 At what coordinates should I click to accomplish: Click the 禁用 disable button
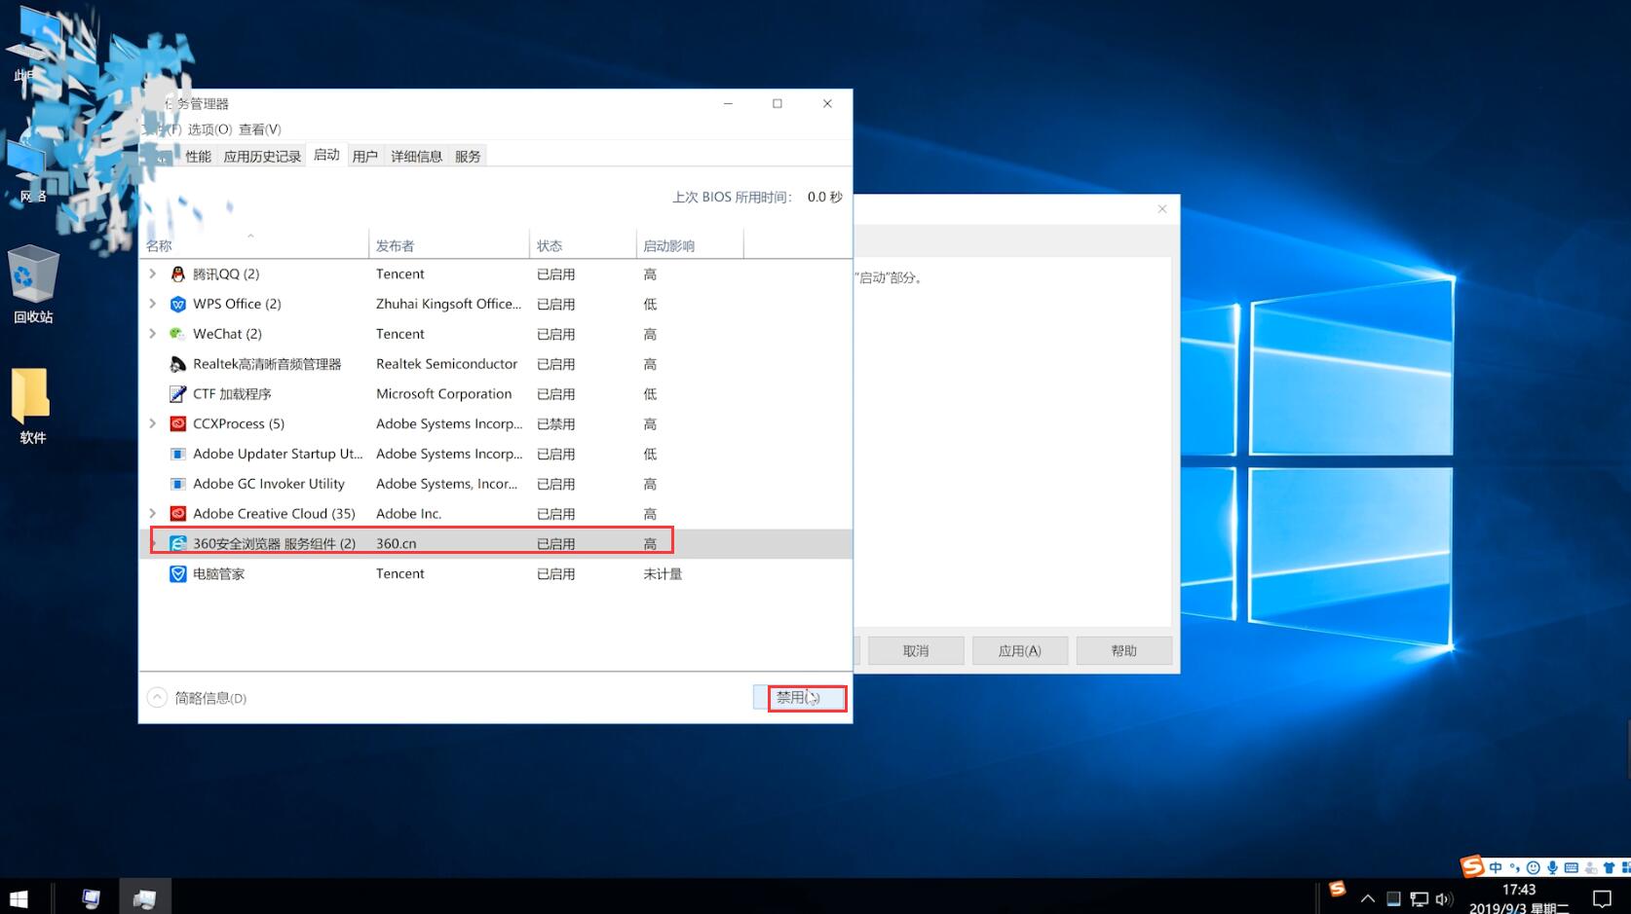coord(799,698)
